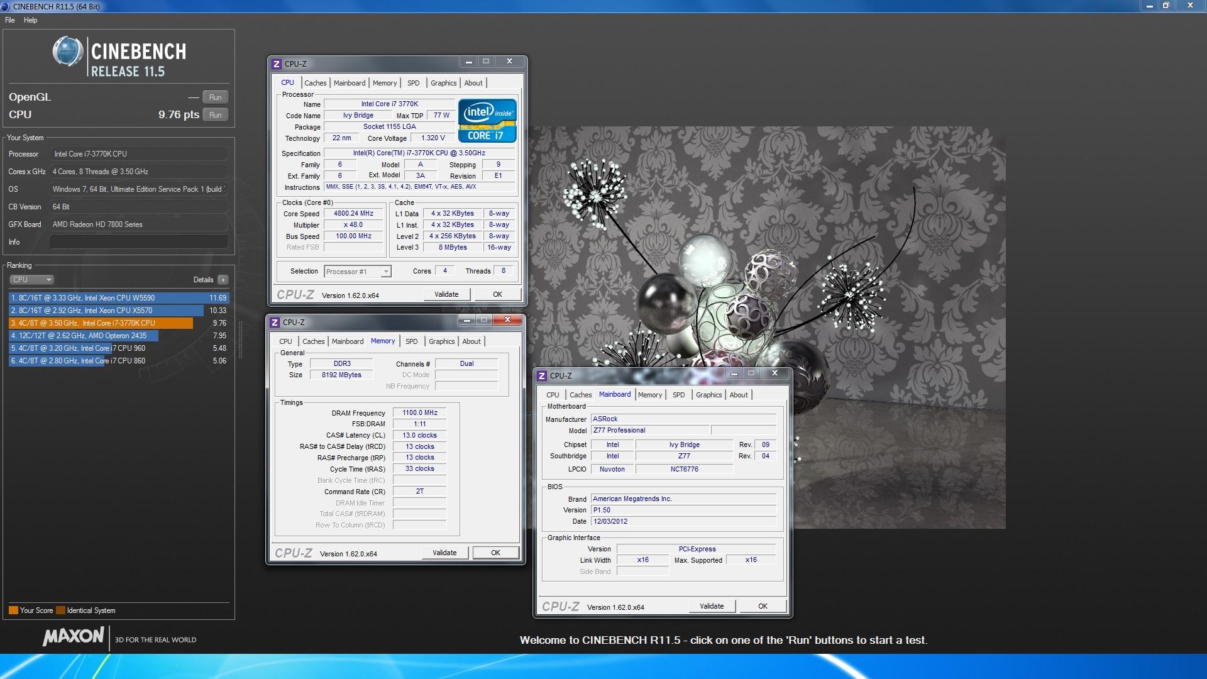Screen dimensions: 1207x679
Task: Open the SPD tab in the top CPU-Z window
Action: coord(413,83)
